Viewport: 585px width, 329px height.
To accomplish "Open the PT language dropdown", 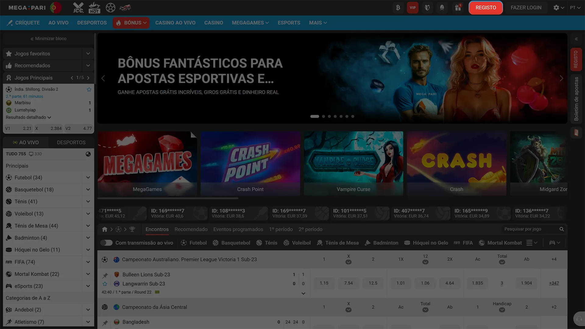I will click(x=575, y=8).
